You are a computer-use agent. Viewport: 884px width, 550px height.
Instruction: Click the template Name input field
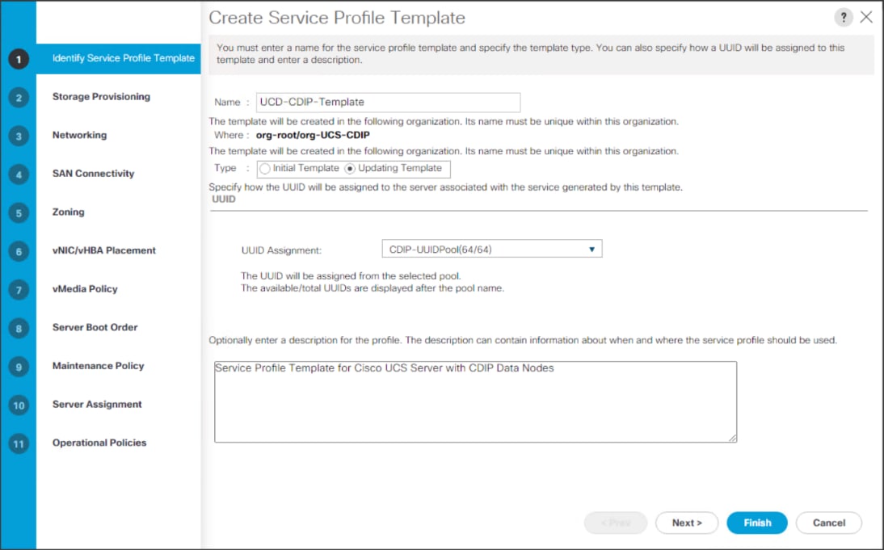pyautogui.click(x=388, y=103)
